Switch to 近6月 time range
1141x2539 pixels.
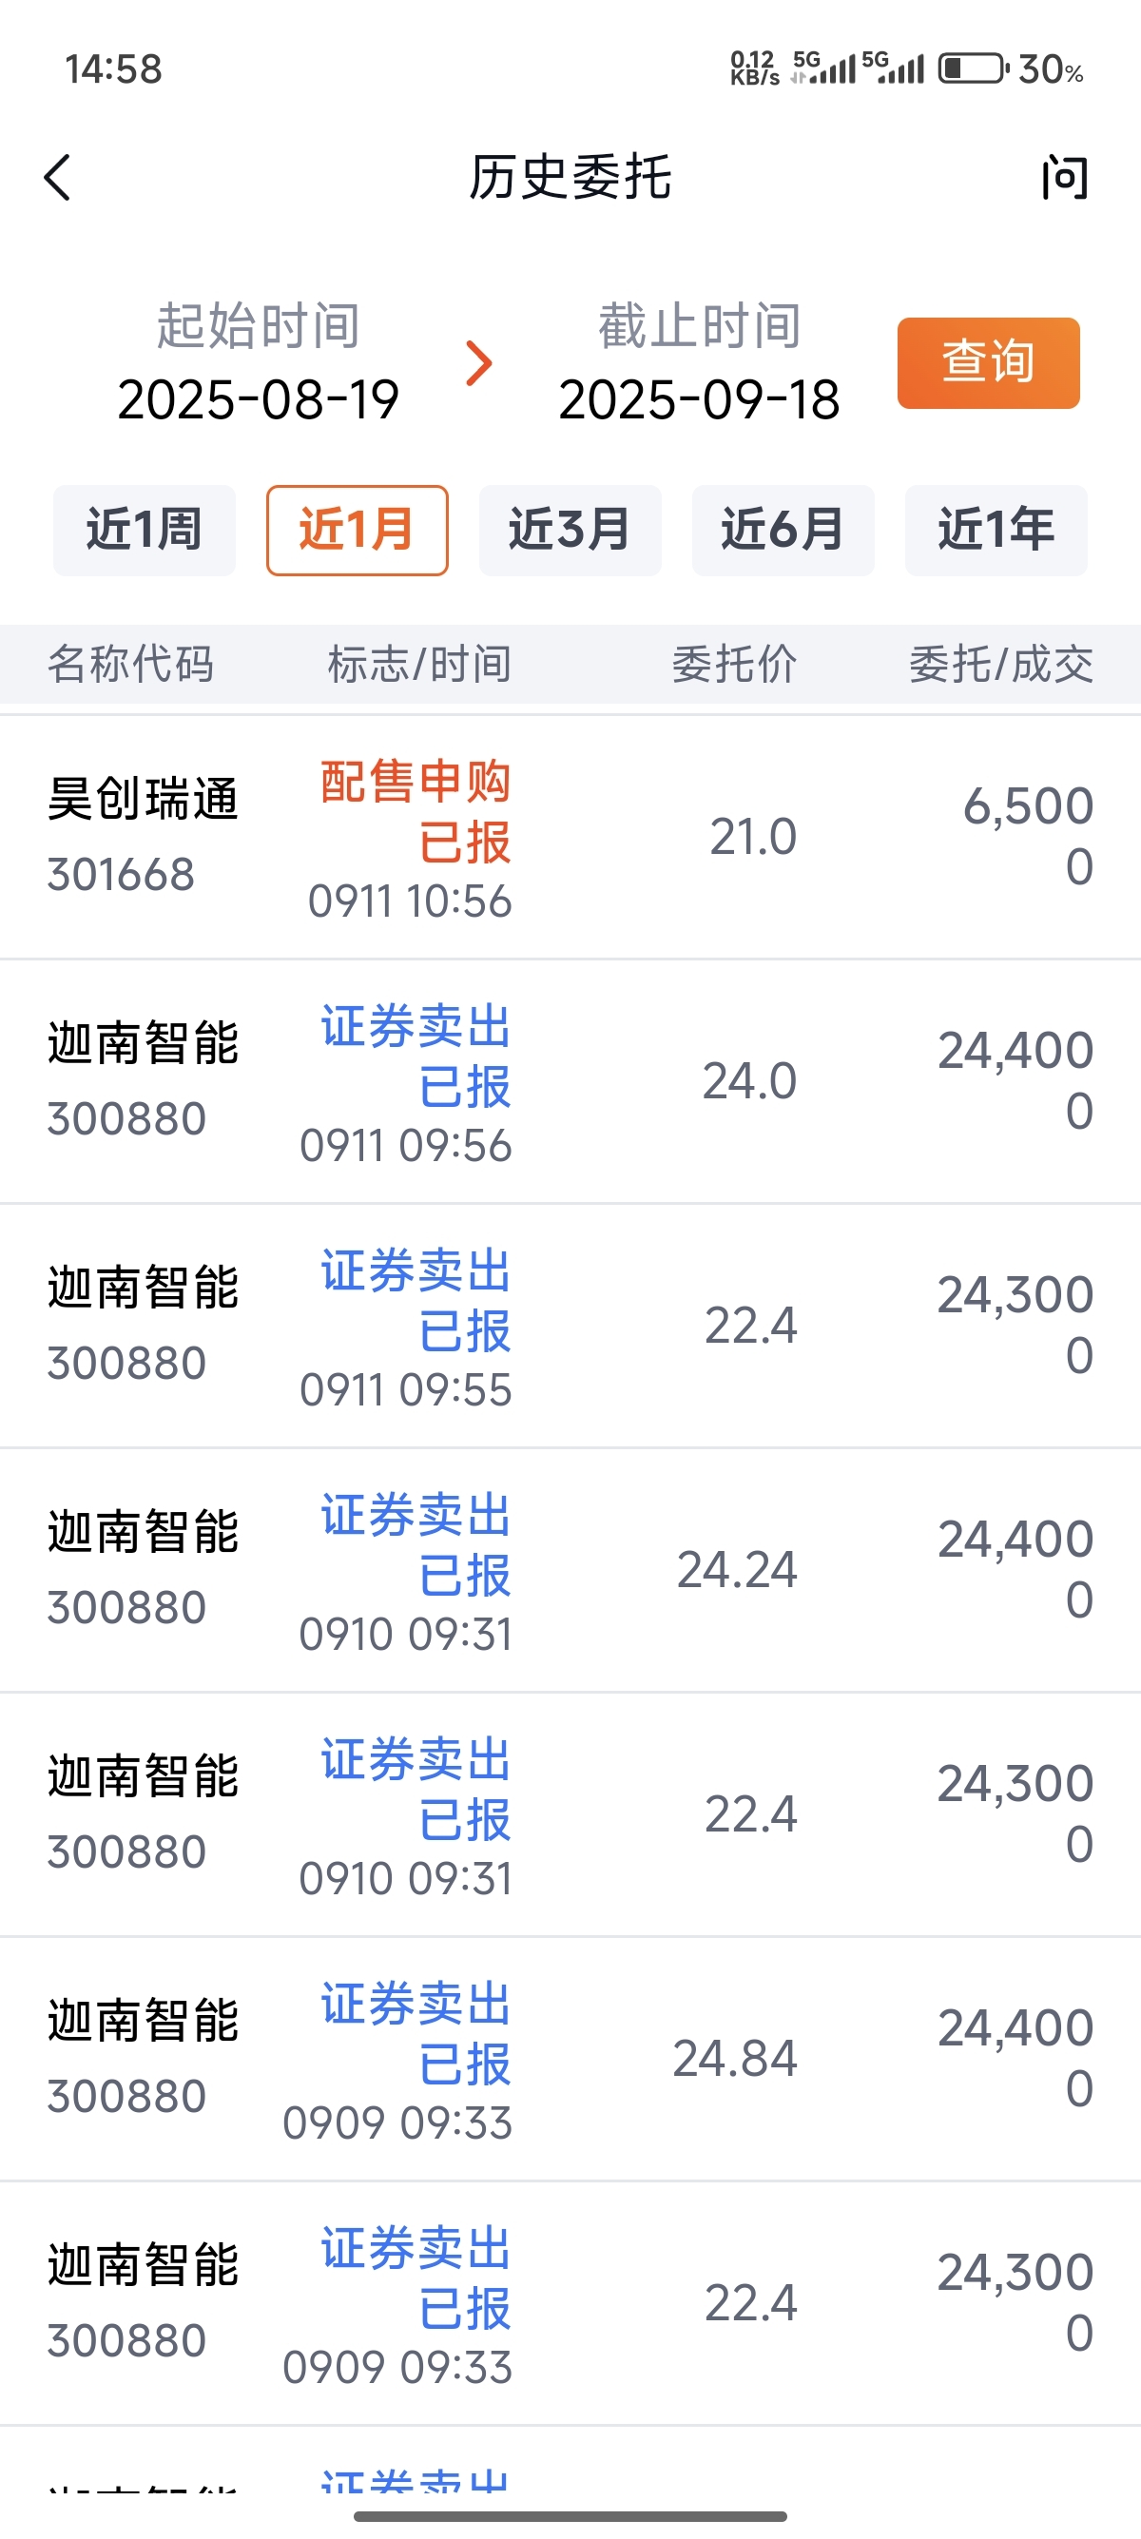pos(783,531)
